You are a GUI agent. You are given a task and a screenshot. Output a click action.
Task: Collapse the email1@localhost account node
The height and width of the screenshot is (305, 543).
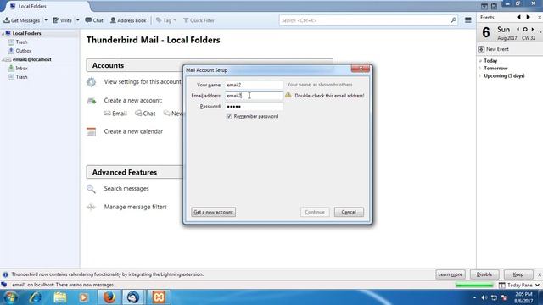[3, 60]
